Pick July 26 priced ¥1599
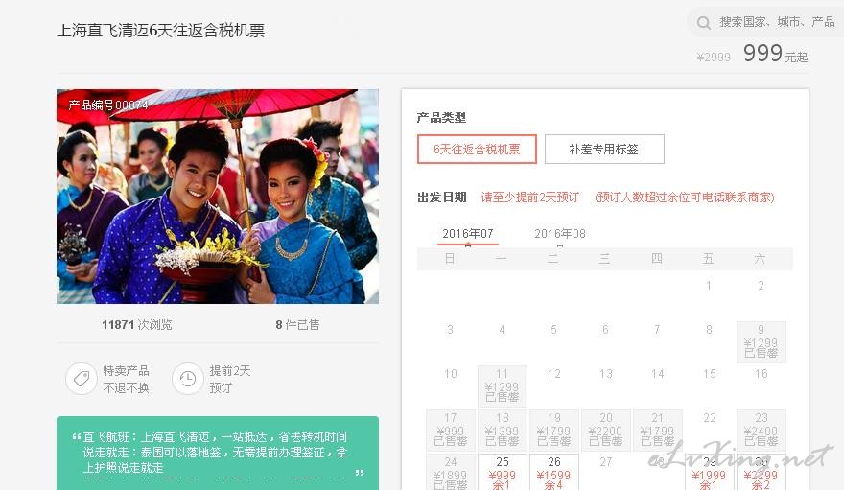This screenshot has width=844, height=490. [554, 472]
